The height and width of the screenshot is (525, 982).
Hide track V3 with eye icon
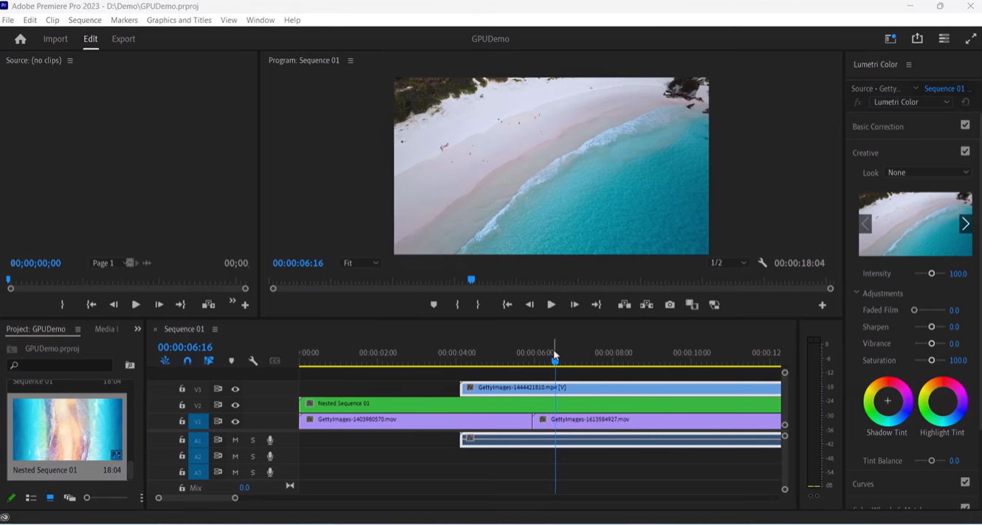click(x=236, y=389)
